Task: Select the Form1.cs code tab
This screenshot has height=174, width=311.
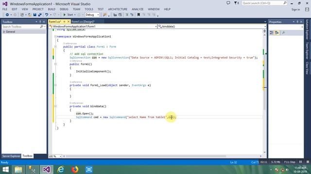Action: [x=55, y=22]
